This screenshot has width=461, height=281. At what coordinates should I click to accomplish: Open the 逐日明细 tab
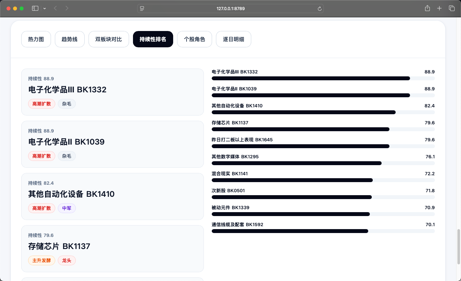coord(234,39)
